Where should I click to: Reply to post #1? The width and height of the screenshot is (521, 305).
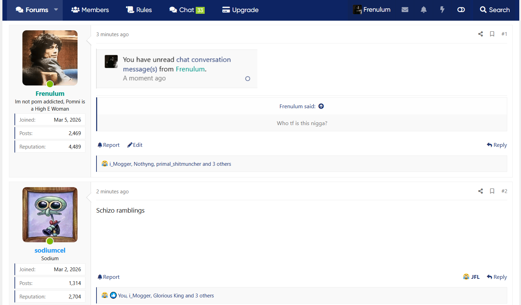coord(497,145)
